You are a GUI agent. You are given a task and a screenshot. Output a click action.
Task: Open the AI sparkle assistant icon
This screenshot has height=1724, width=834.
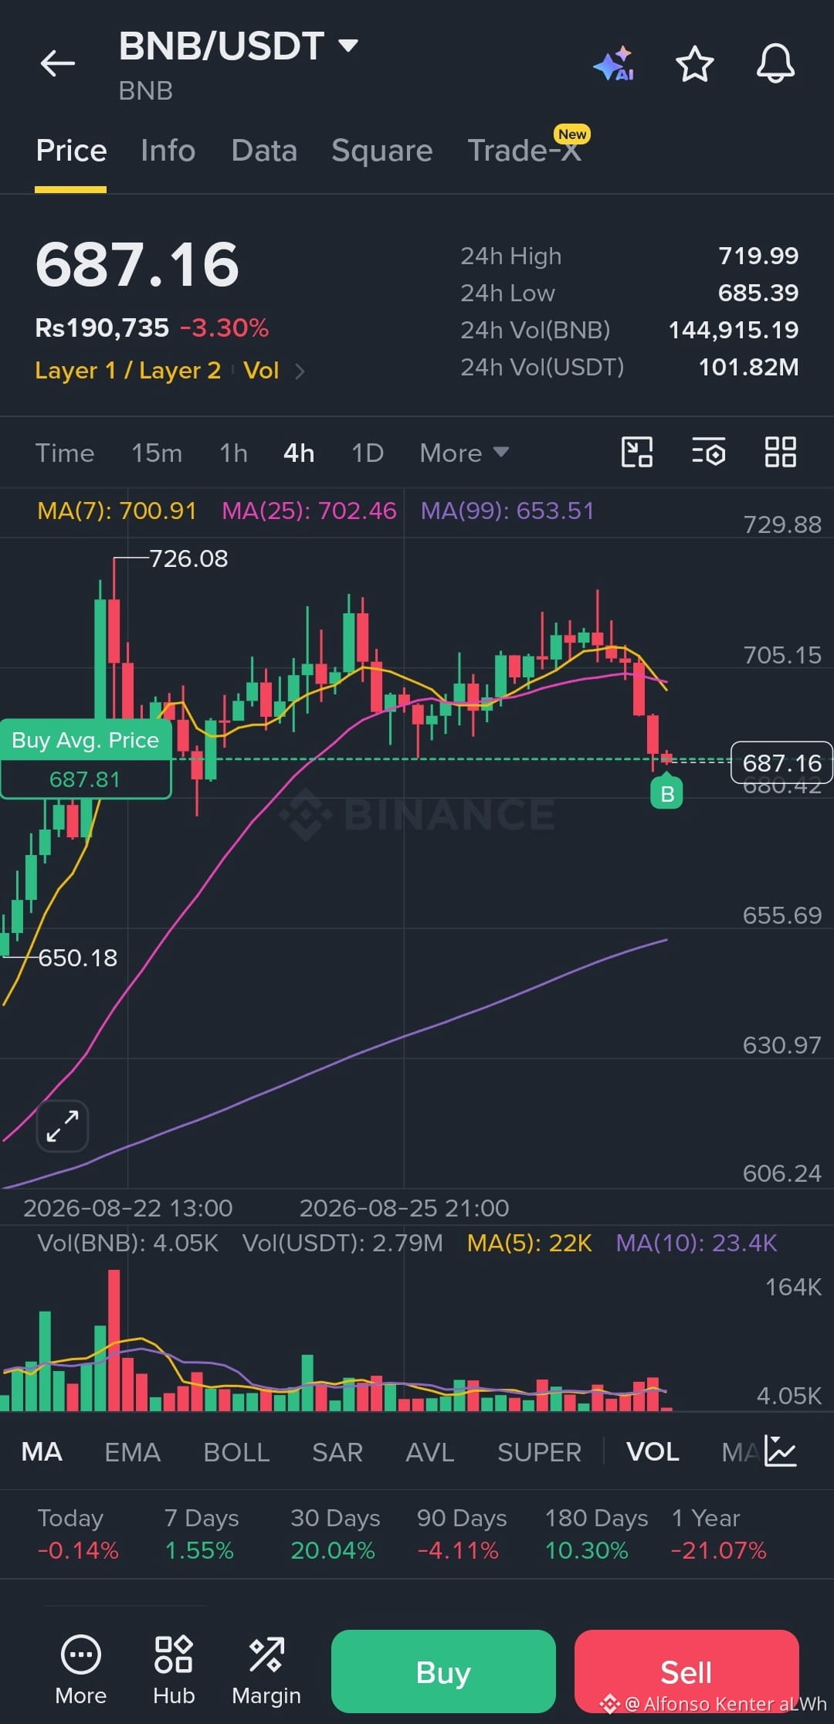point(614,63)
